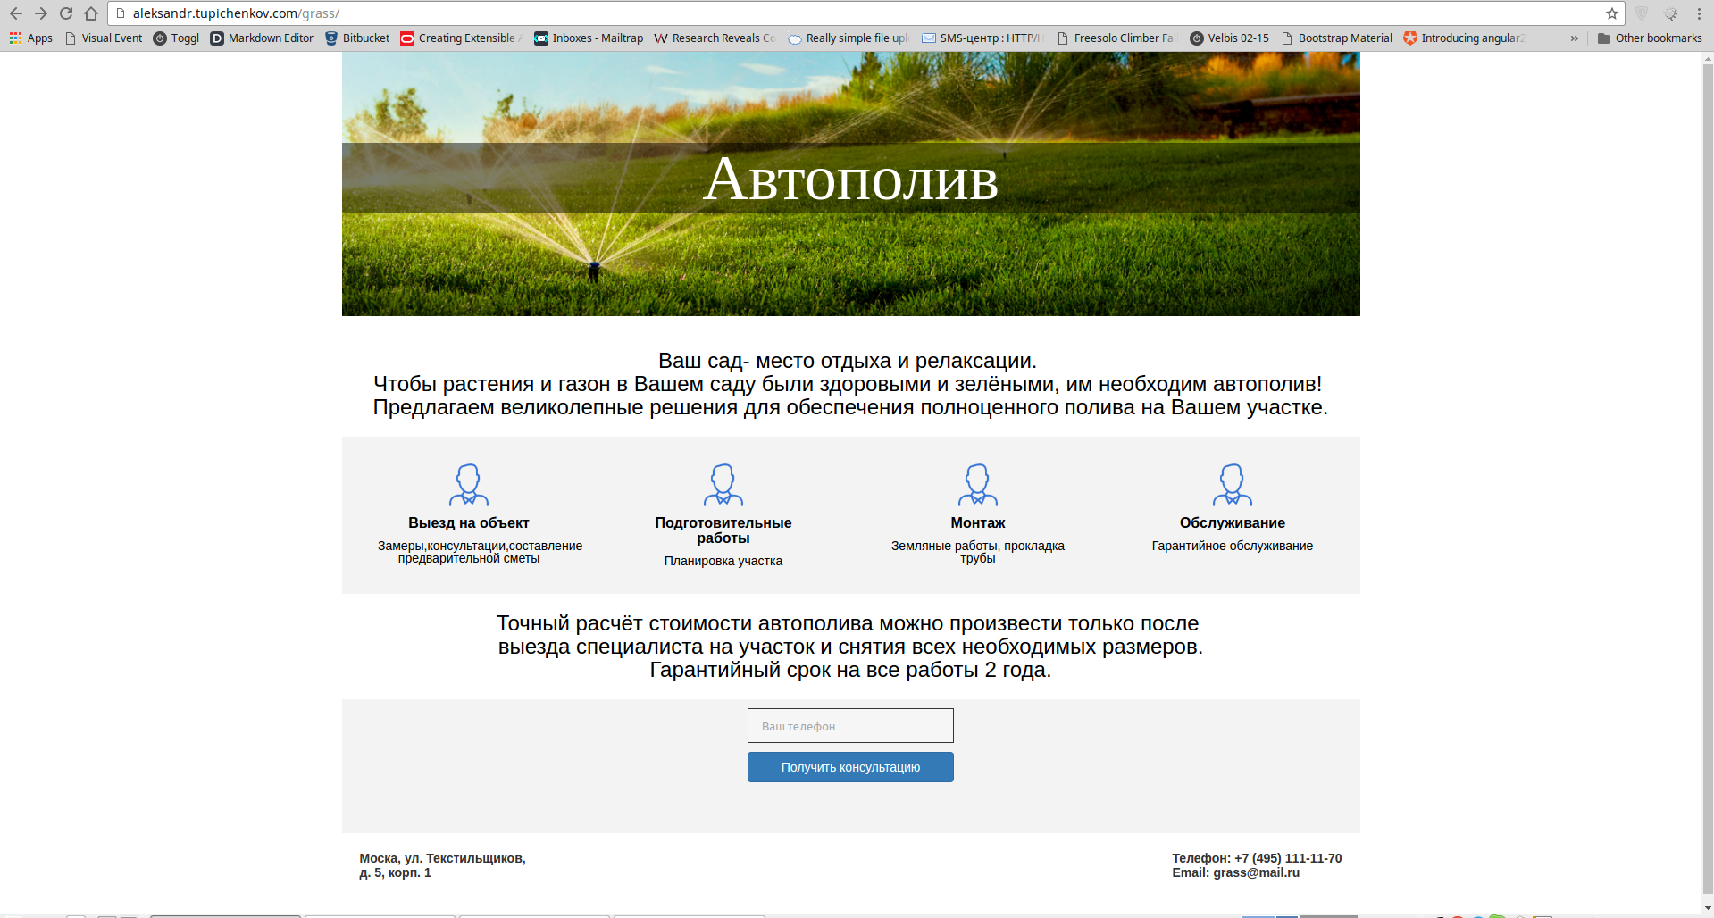Open the Markdown Editor bookmark
The width and height of the screenshot is (1714, 918).
[x=262, y=38]
